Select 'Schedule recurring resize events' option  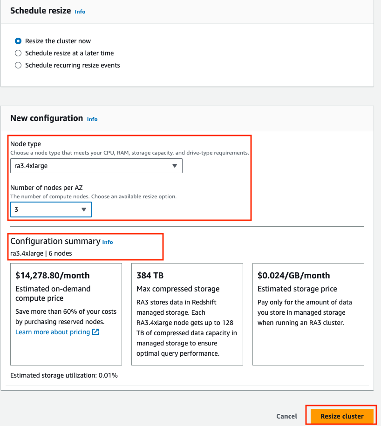click(x=18, y=65)
